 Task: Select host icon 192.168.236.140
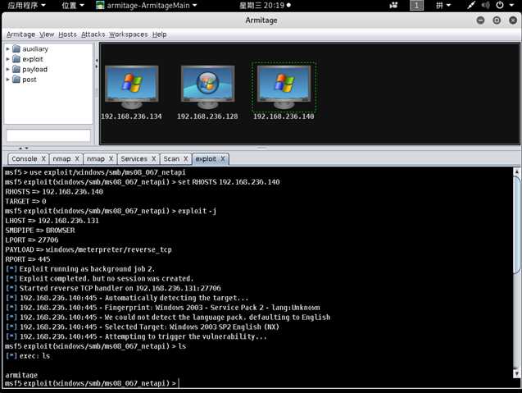[x=284, y=87]
